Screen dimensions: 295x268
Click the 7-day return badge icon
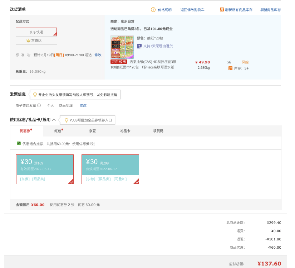tap(139, 46)
